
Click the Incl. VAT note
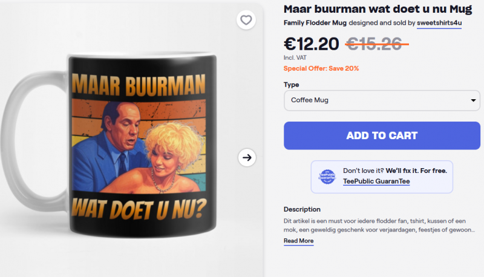point(295,57)
